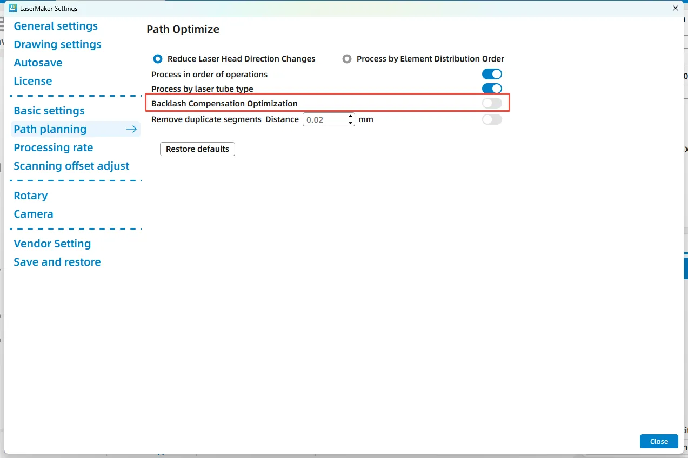
Task: Click the blue Close button
Action: coord(658,441)
